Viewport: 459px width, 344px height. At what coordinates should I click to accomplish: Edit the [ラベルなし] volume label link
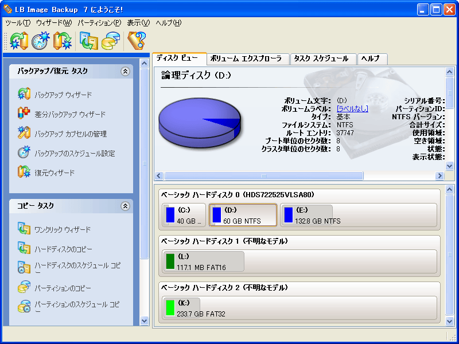click(352, 109)
